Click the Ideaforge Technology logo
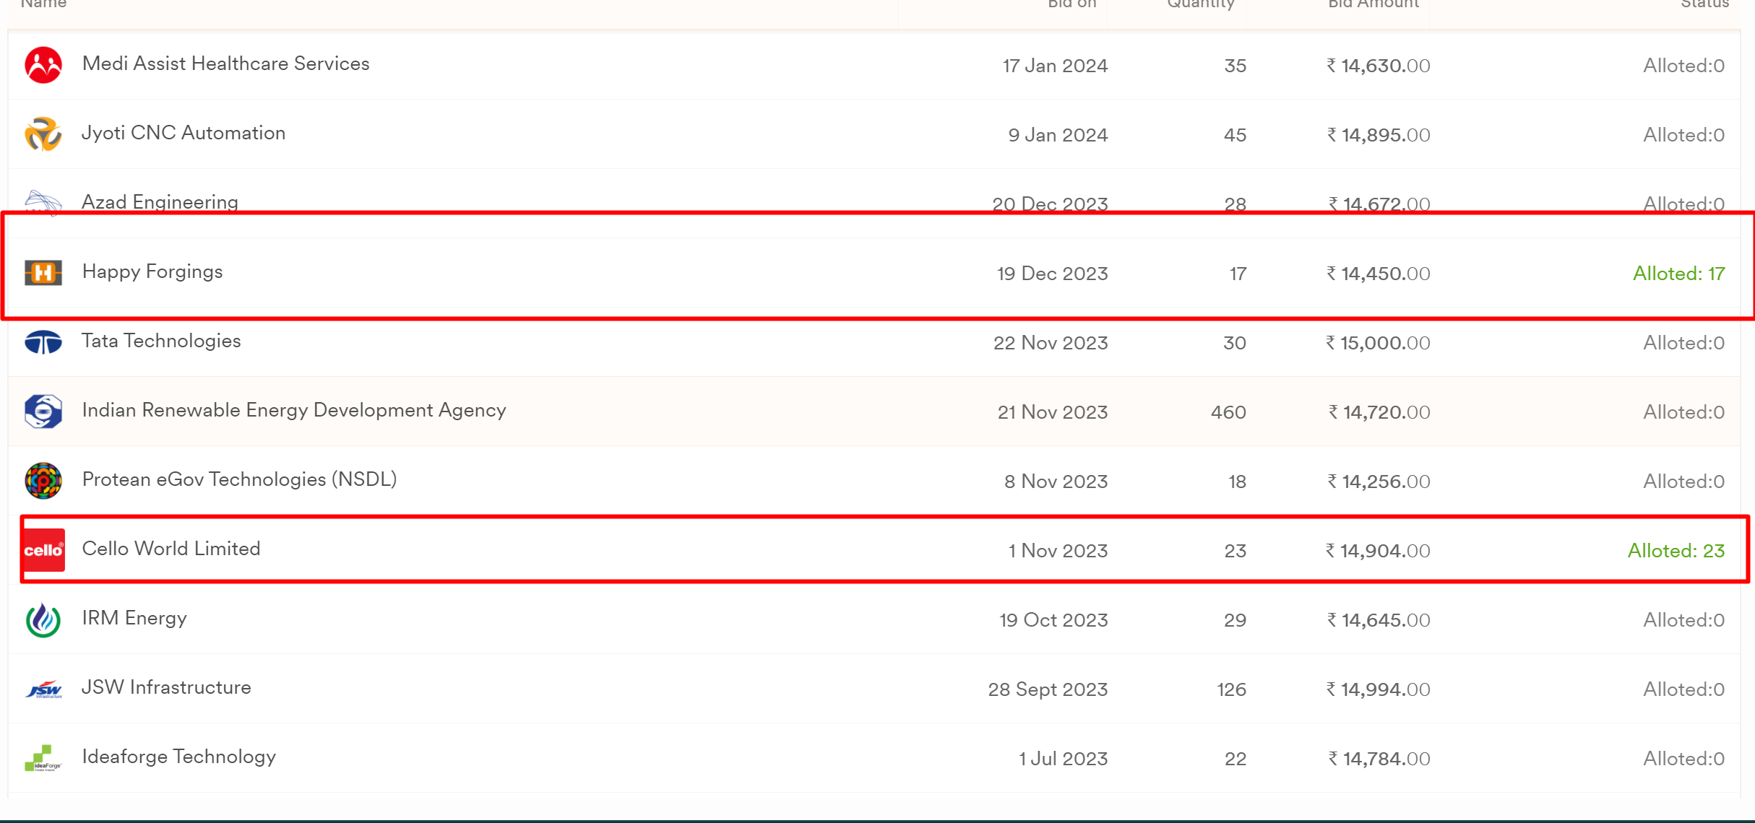Image resolution: width=1755 pixels, height=823 pixels. (x=43, y=758)
